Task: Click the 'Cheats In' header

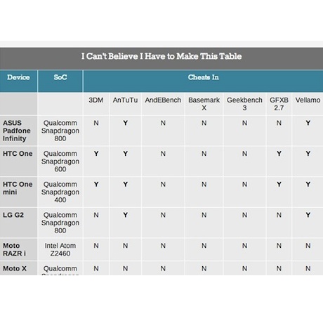Action: (x=203, y=77)
